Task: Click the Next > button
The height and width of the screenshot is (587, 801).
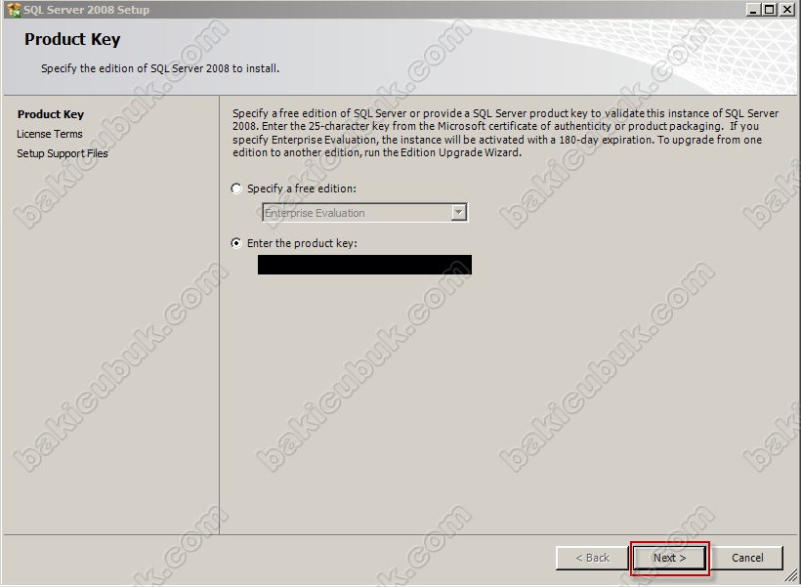Action: [670, 558]
